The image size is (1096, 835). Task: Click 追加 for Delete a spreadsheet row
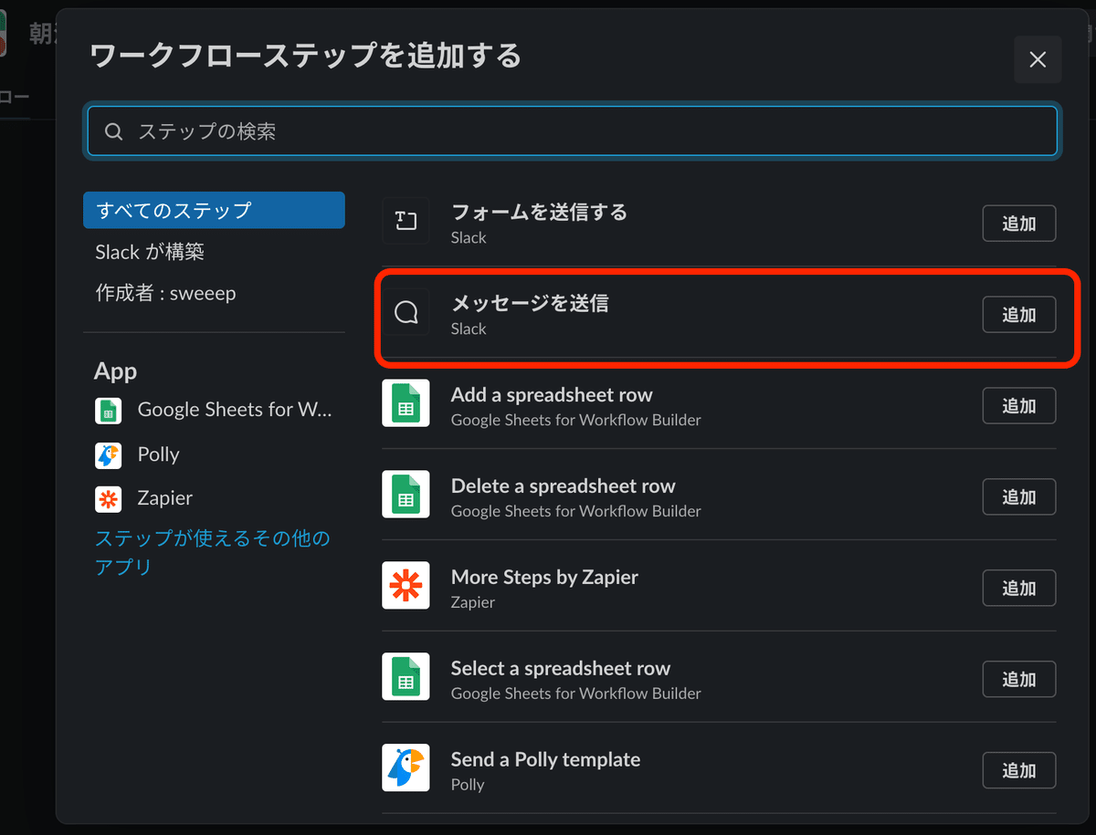coord(1019,497)
